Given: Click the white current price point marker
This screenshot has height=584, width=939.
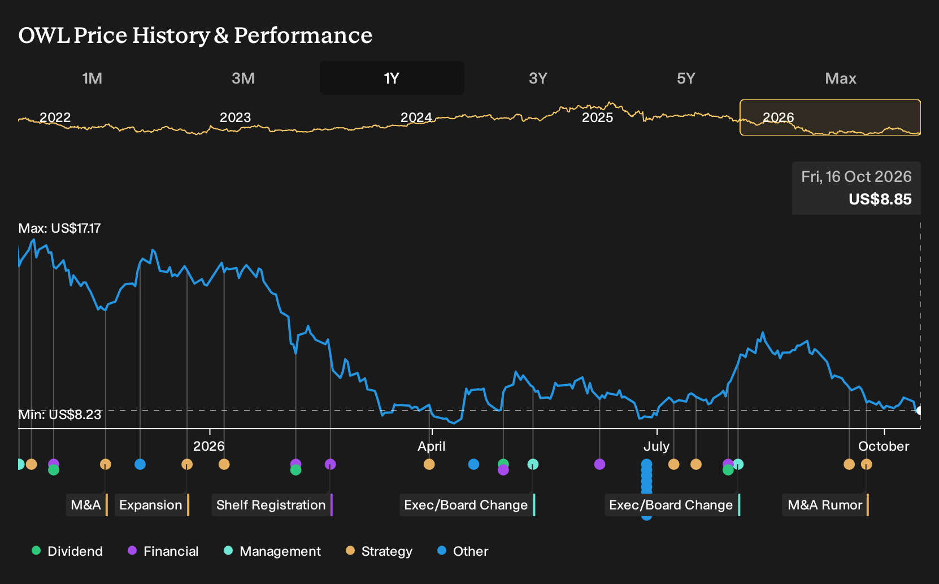Looking at the screenshot, I should click(x=919, y=411).
